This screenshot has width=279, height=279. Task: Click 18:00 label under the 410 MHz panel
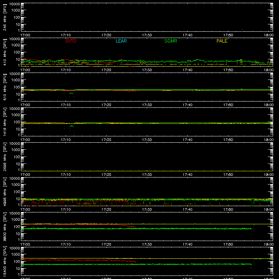click(269, 70)
